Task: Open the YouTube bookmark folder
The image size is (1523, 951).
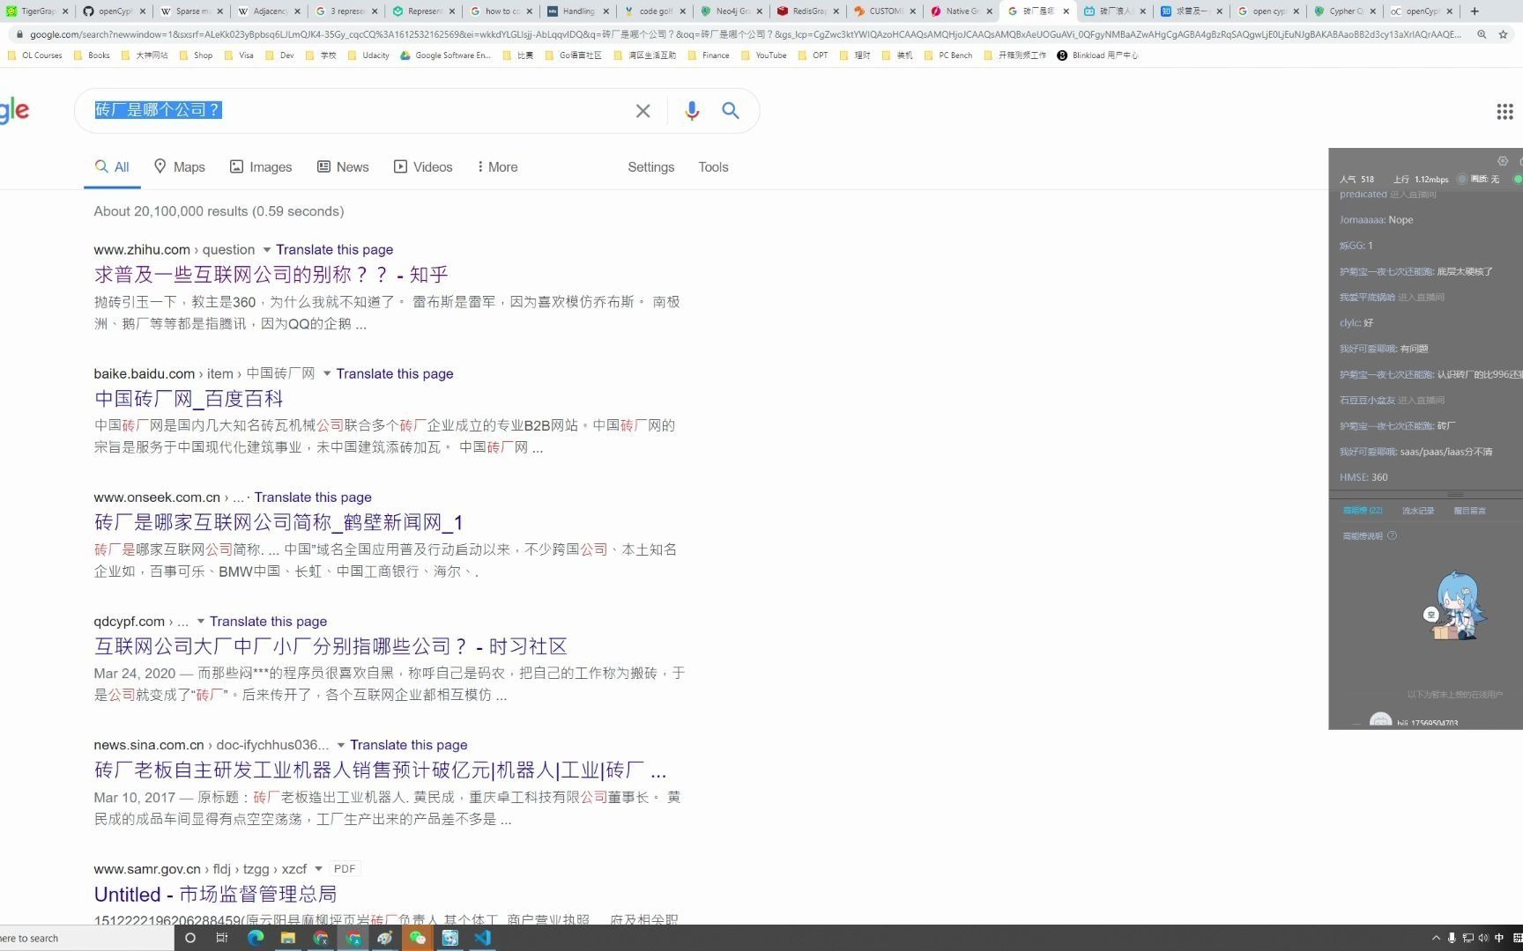Action: coord(763,55)
